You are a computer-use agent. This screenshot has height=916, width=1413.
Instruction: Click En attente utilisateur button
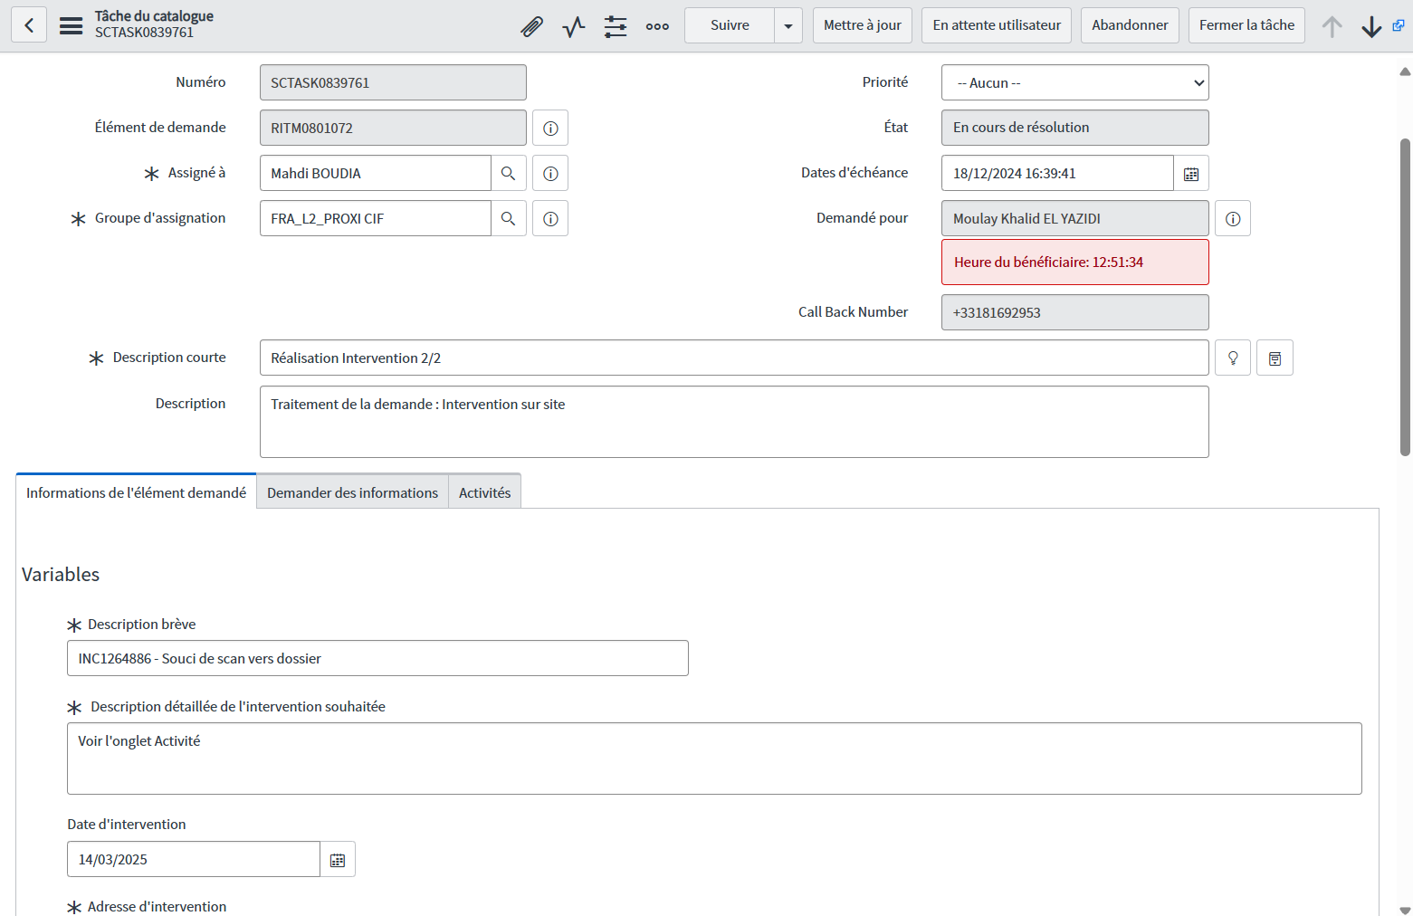[x=997, y=25]
